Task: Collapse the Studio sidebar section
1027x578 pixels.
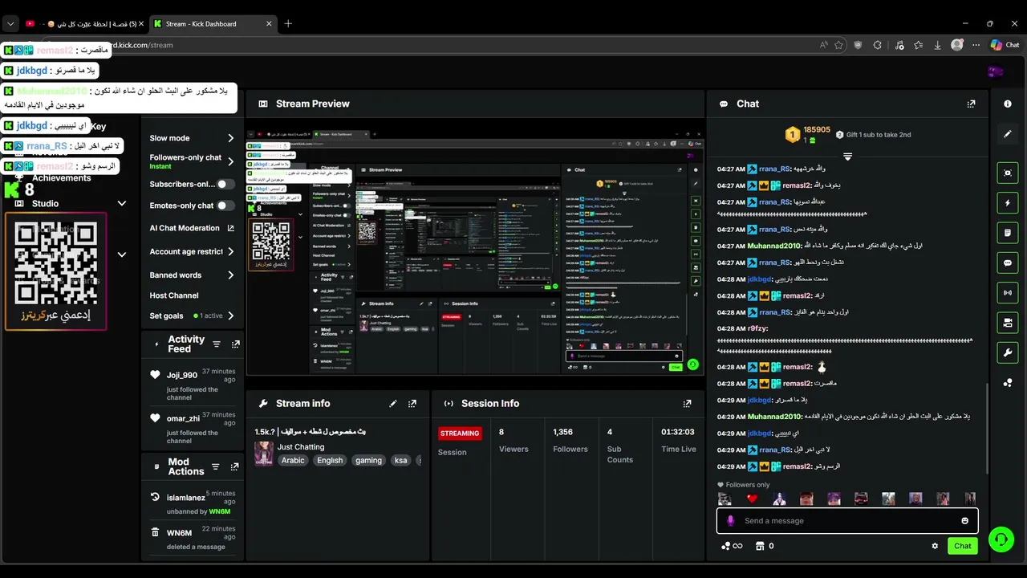Action: pos(122,203)
